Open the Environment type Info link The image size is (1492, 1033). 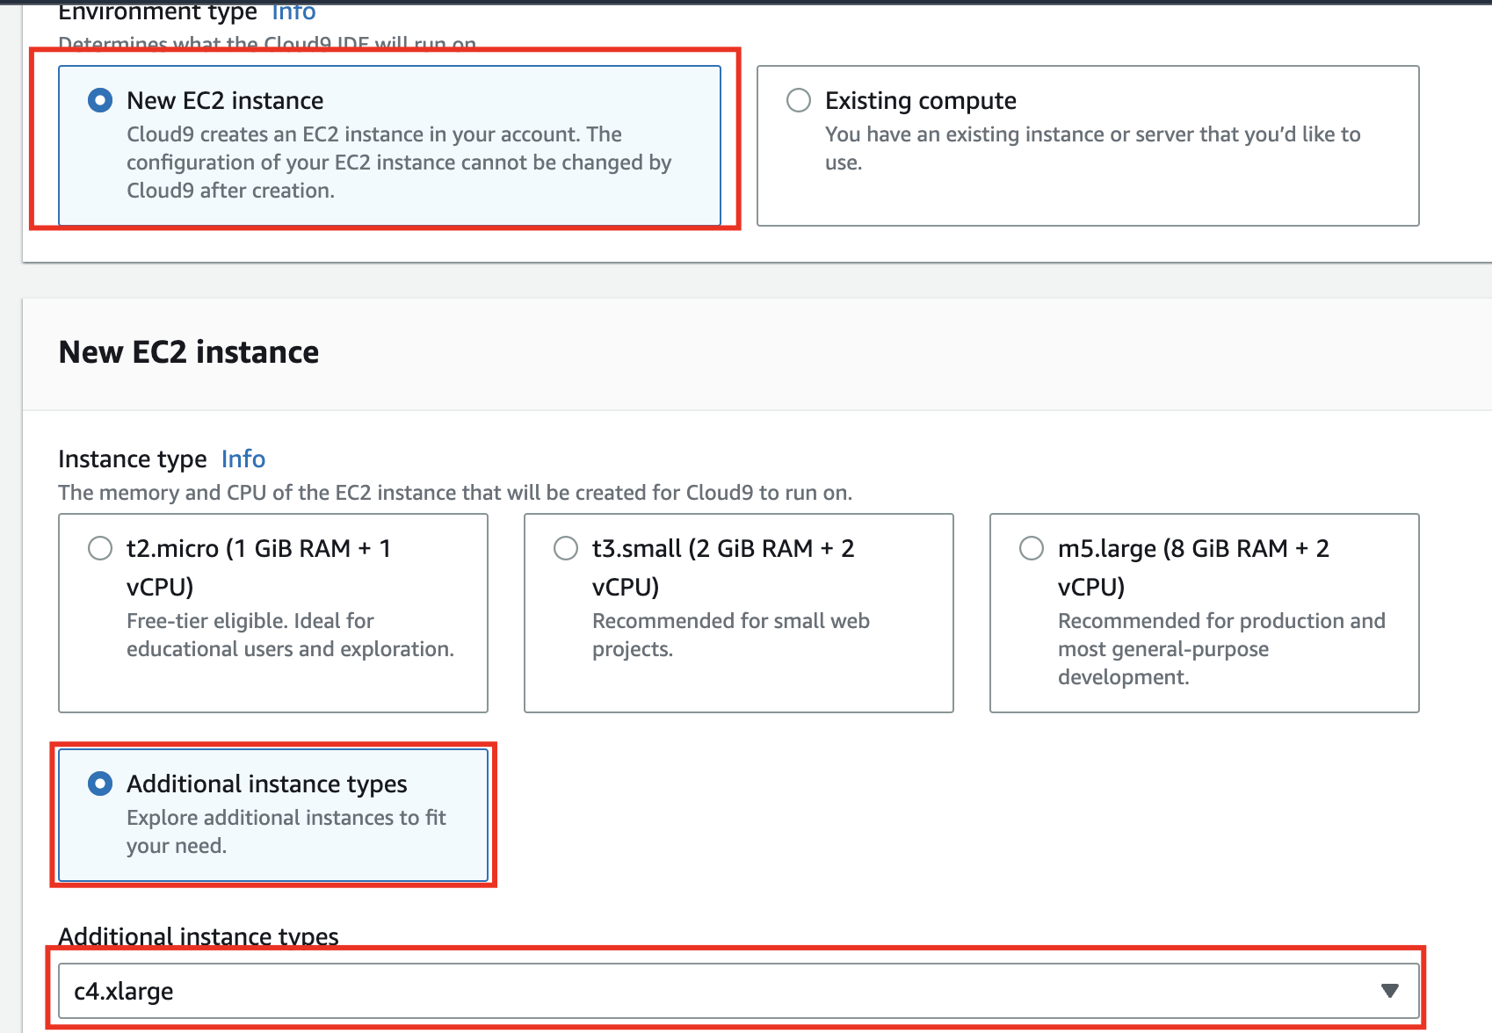click(x=293, y=11)
